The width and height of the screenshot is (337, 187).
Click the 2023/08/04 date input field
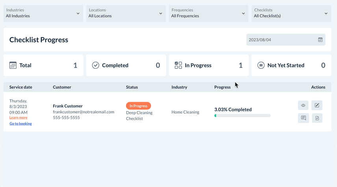coord(281,40)
